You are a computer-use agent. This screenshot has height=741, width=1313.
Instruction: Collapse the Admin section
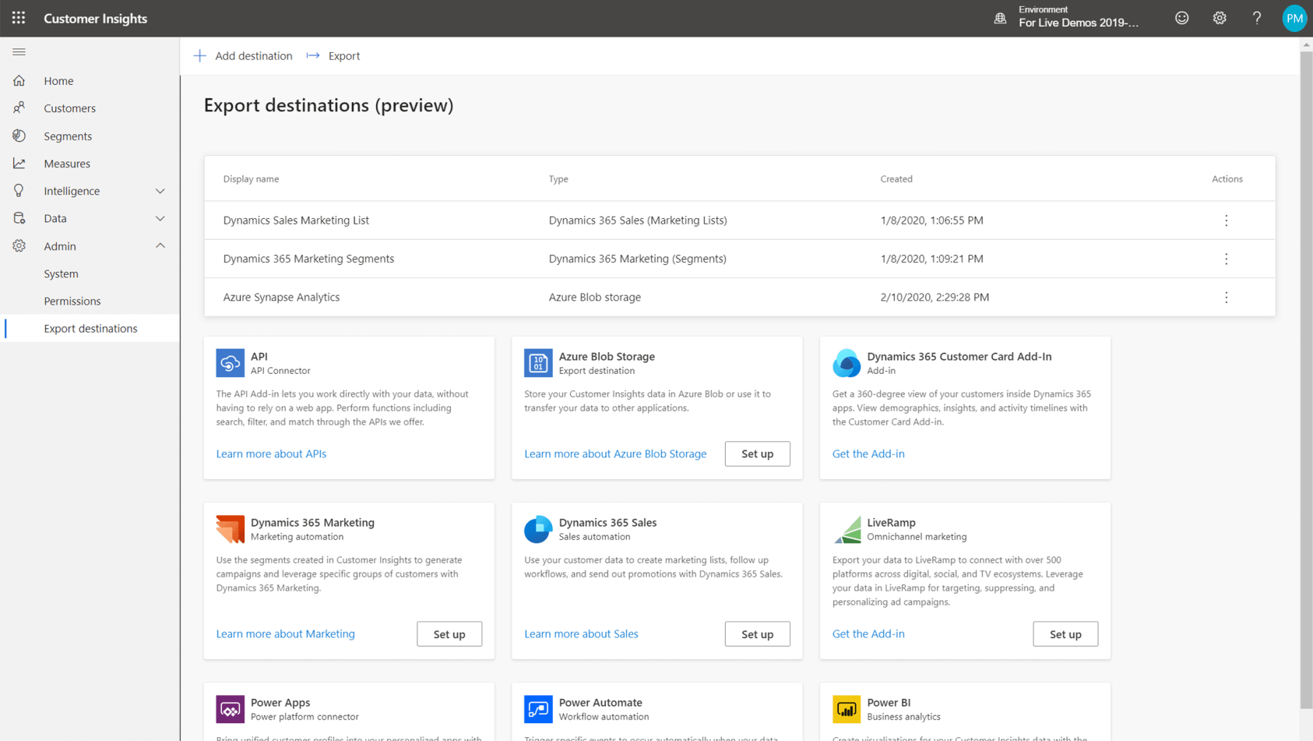[160, 245]
